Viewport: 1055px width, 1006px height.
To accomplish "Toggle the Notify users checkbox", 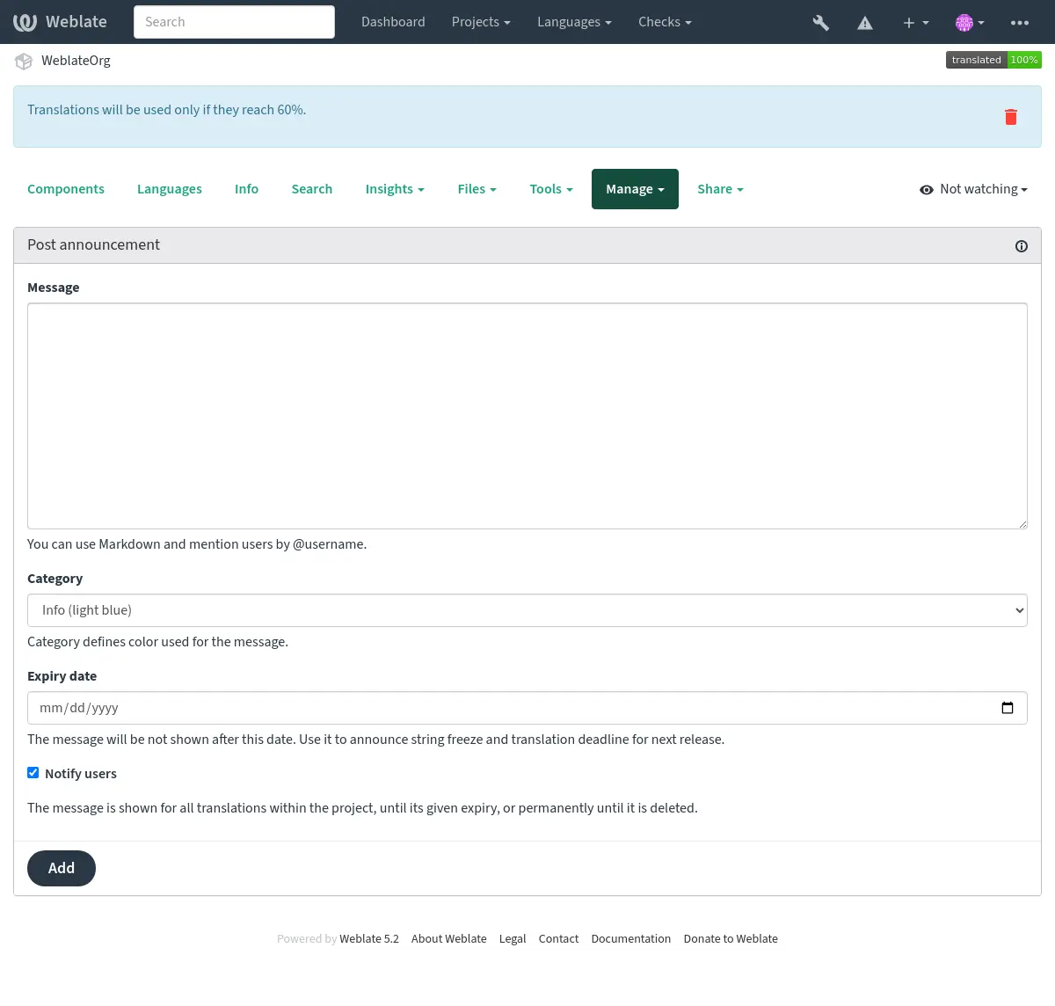I will 33,773.
